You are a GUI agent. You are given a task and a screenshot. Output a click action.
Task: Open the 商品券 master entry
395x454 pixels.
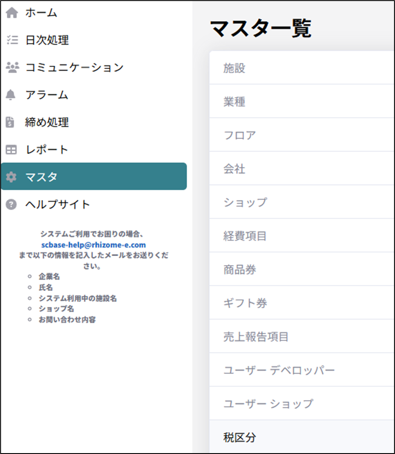tap(240, 270)
